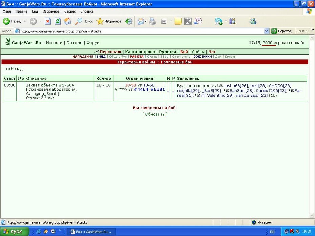Click the <<Назад back link
315x236 pixels.
(x=14, y=69)
